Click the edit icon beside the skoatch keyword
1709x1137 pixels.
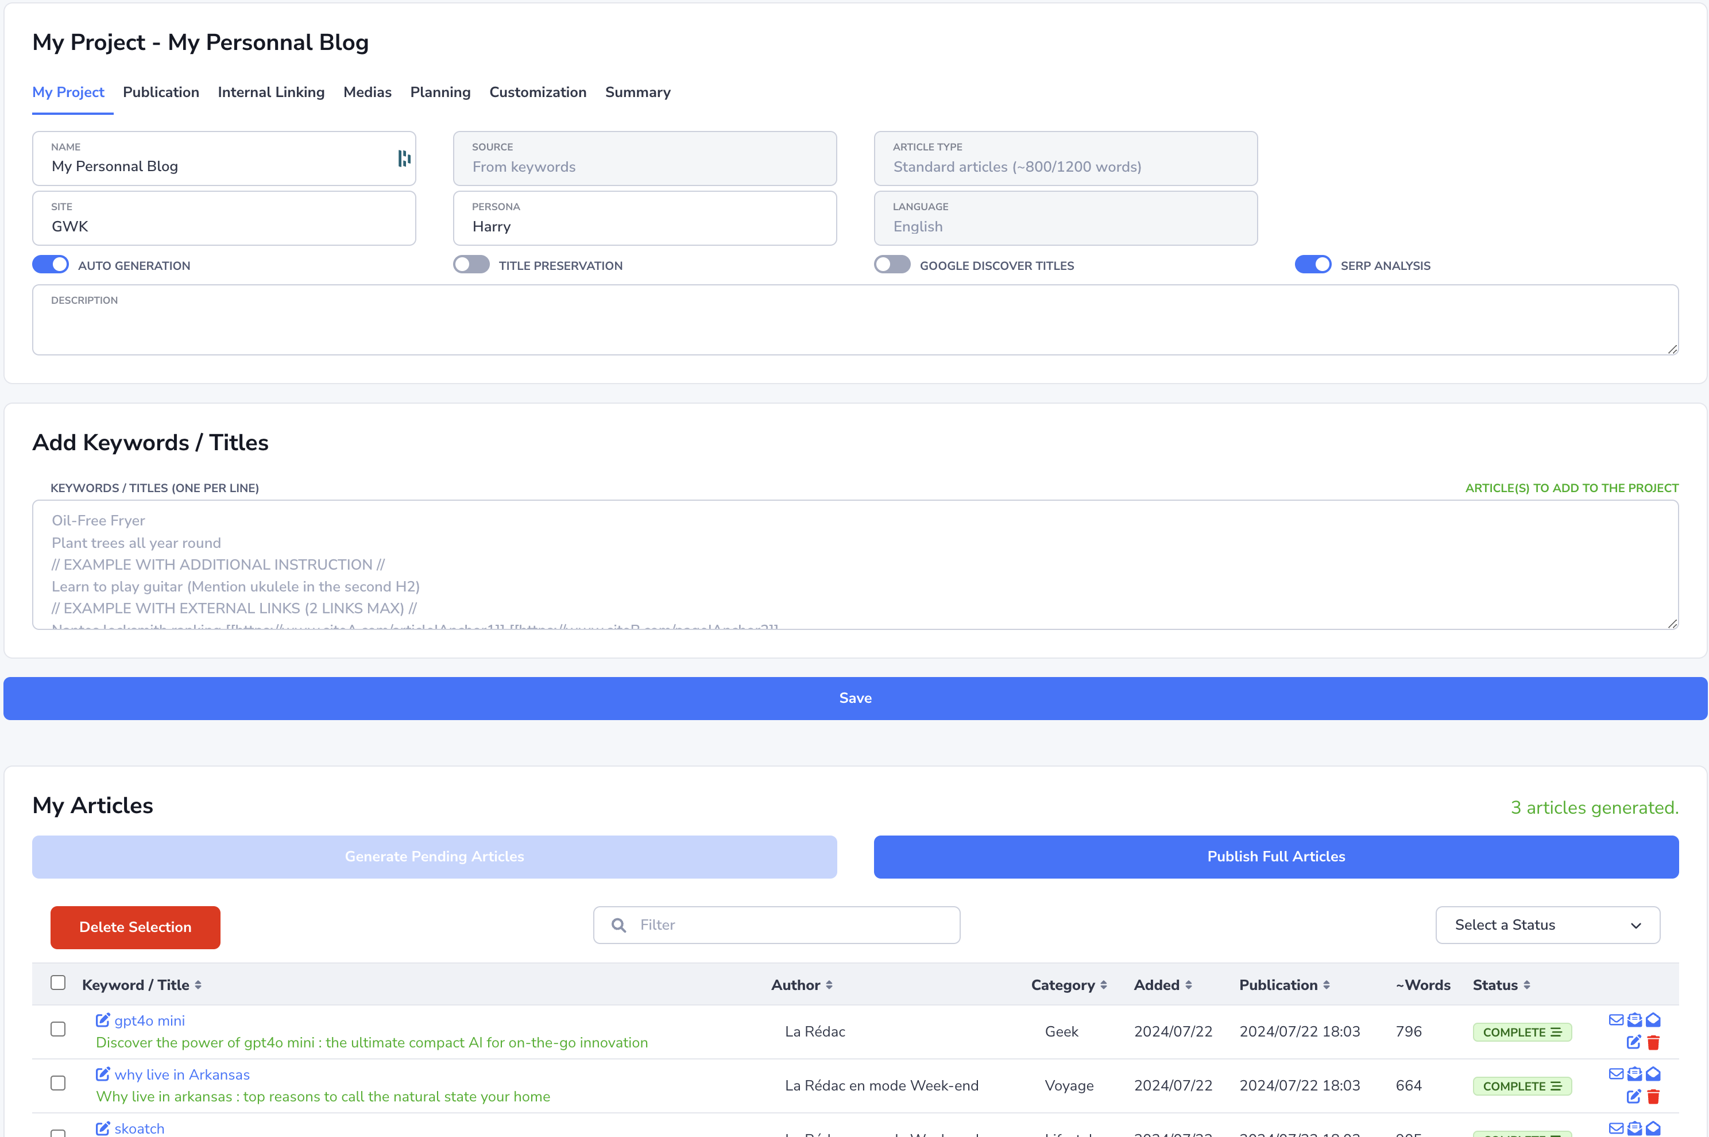(x=103, y=1128)
